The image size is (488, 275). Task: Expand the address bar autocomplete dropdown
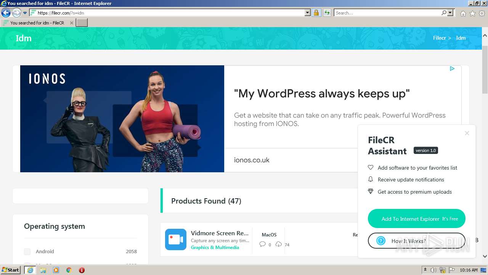308,13
